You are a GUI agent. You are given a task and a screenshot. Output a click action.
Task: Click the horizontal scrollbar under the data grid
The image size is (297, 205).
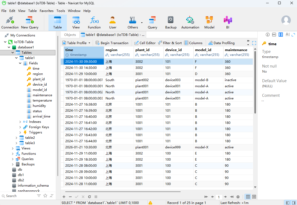click(x=123, y=191)
